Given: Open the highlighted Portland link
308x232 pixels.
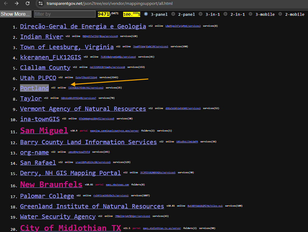Looking at the screenshot, I should 34,88.
